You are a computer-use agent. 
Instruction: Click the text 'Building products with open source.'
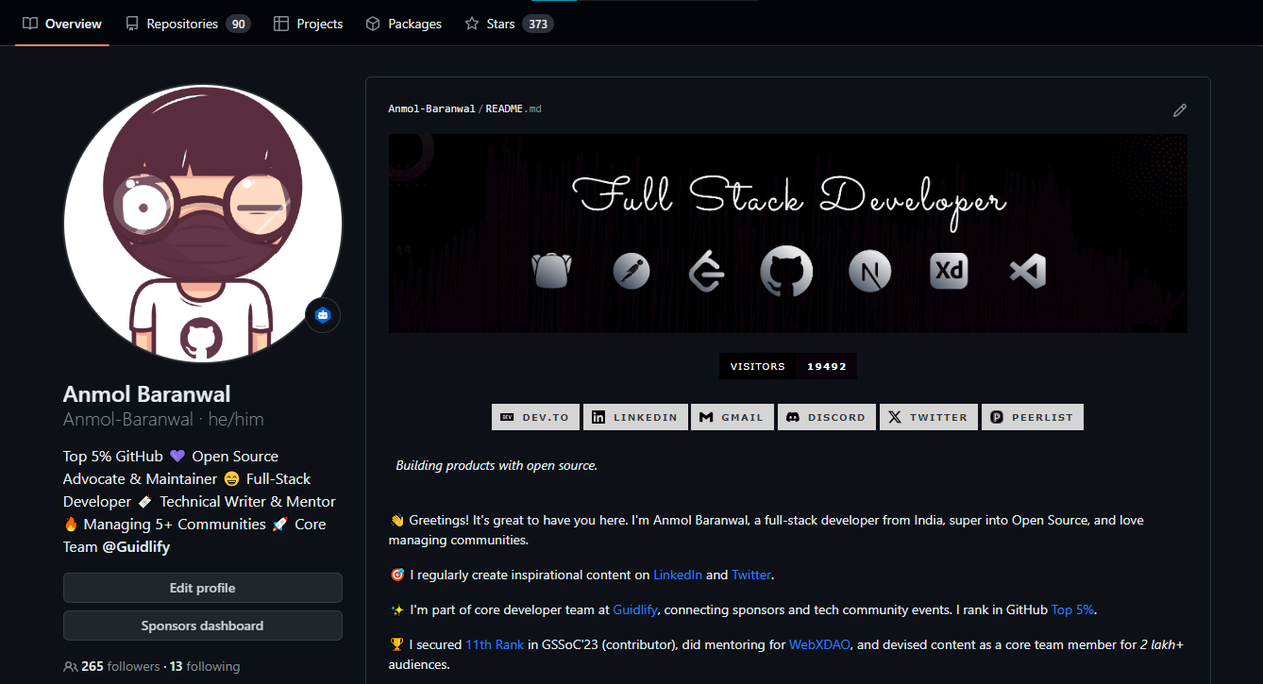pyautogui.click(x=497, y=465)
